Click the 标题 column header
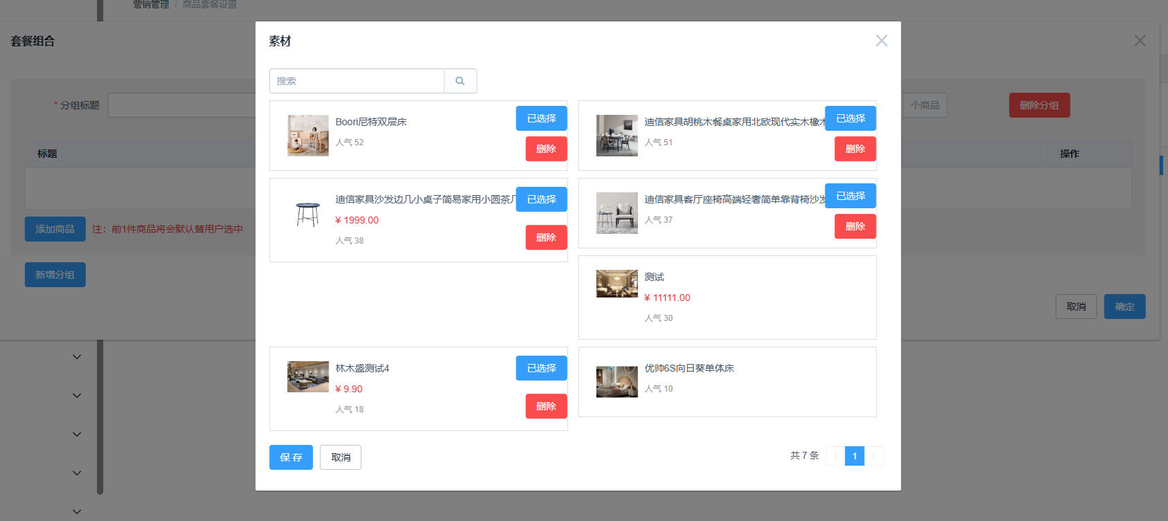This screenshot has width=1168, height=521. [47, 154]
